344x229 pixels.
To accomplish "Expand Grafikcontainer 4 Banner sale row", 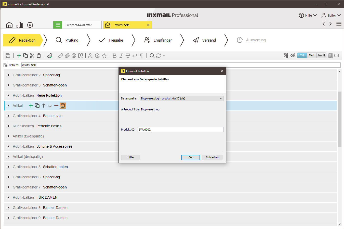I will [8, 116].
